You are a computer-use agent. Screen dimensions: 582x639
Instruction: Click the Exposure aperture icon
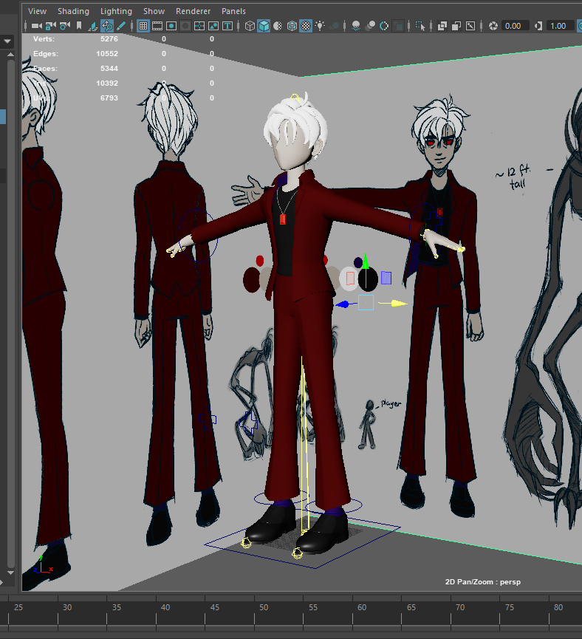pos(493,26)
